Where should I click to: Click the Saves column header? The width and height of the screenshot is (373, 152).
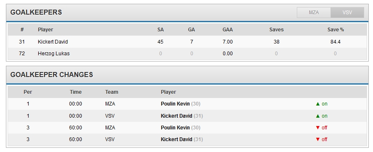[277, 30]
